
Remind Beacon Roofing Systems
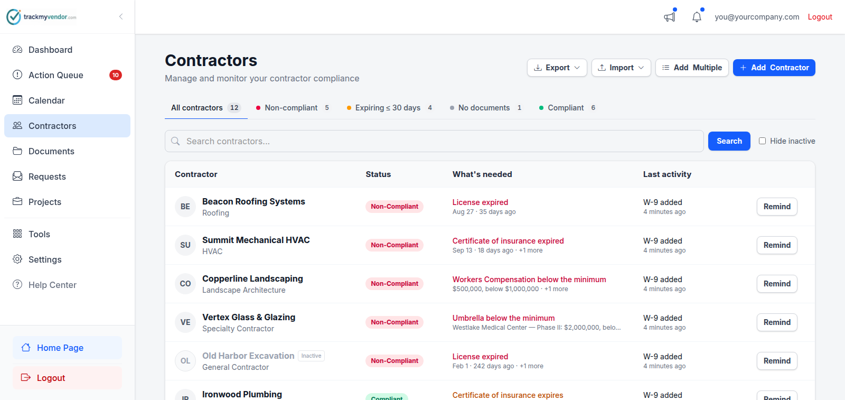(x=777, y=207)
